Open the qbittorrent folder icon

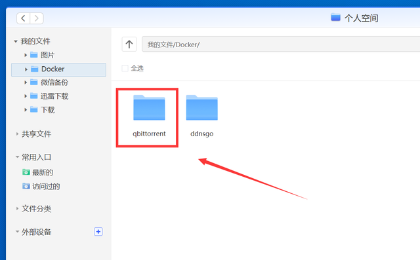(149, 107)
